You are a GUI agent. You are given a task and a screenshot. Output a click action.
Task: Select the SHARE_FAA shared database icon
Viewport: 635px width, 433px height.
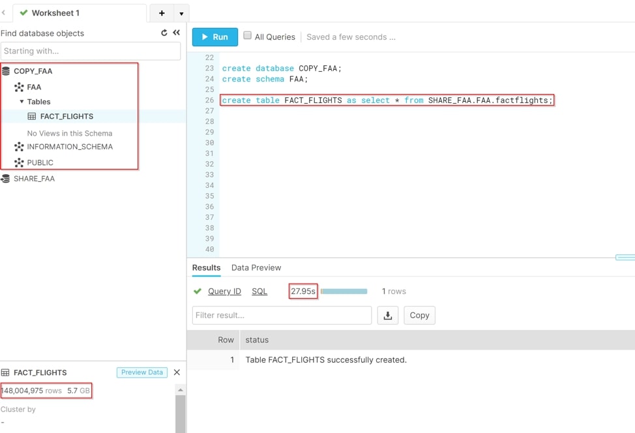point(5,179)
